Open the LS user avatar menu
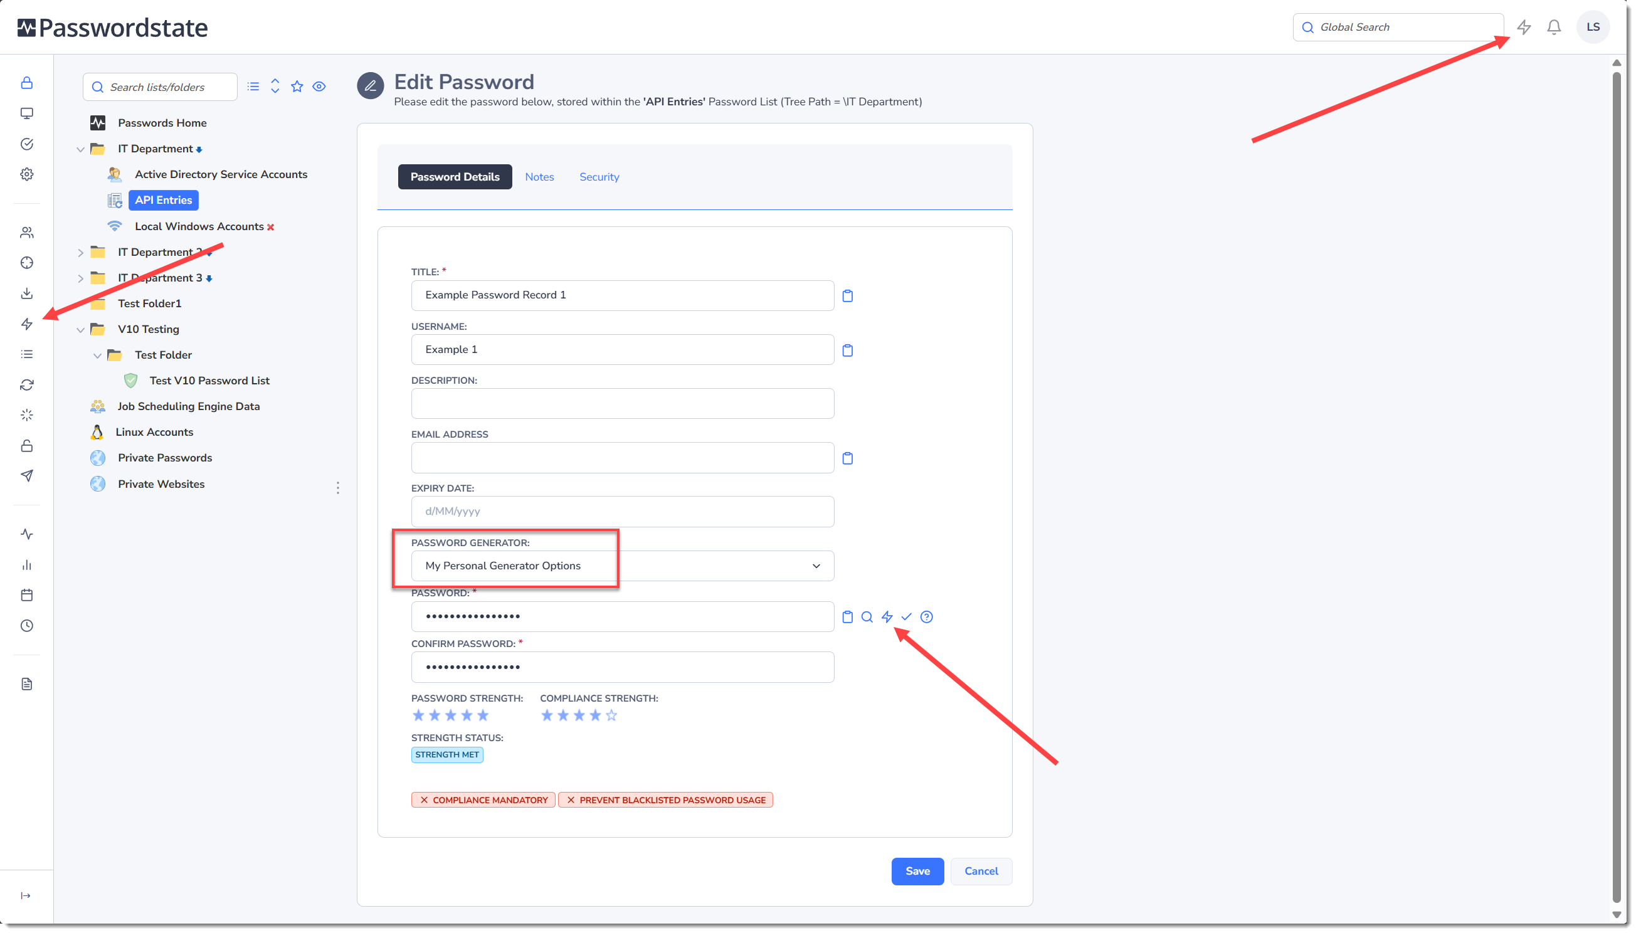The height and width of the screenshot is (933, 1636). (x=1593, y=27)
